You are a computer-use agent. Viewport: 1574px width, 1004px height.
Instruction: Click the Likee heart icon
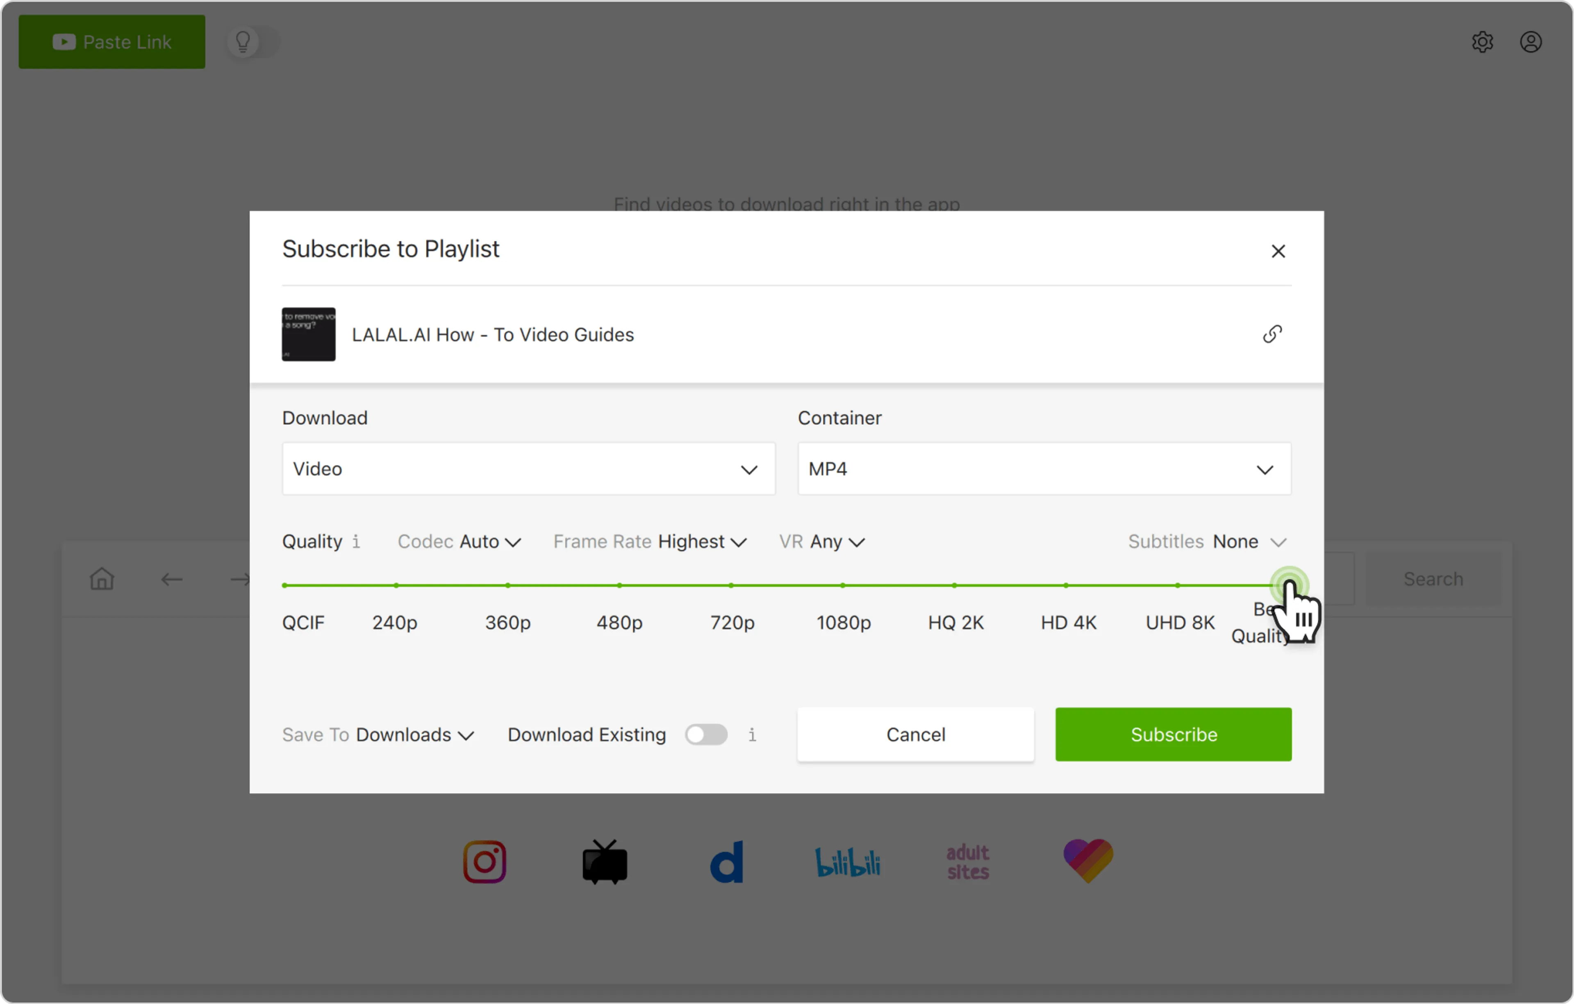[x=1088, y=861]
